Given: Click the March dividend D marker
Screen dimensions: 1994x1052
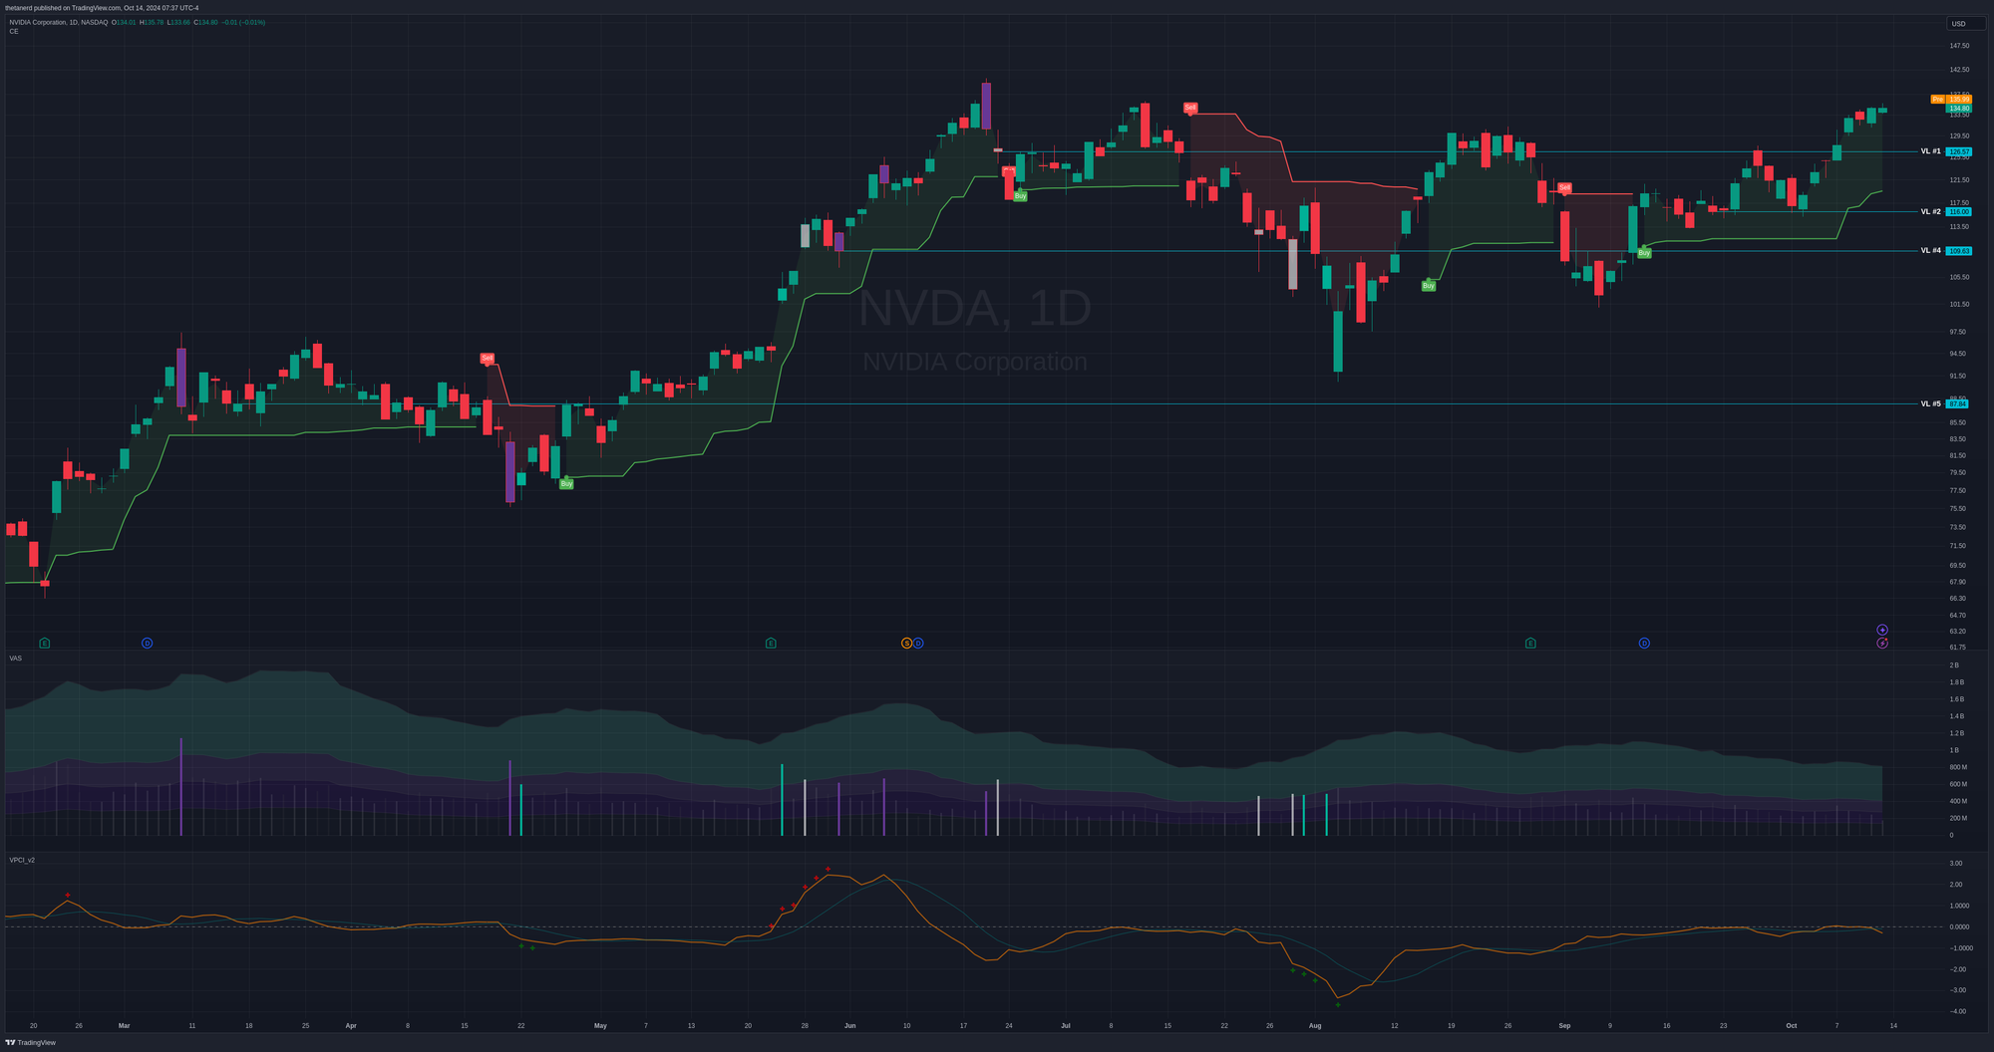Looking at the screenshot, I should point(147,644).
